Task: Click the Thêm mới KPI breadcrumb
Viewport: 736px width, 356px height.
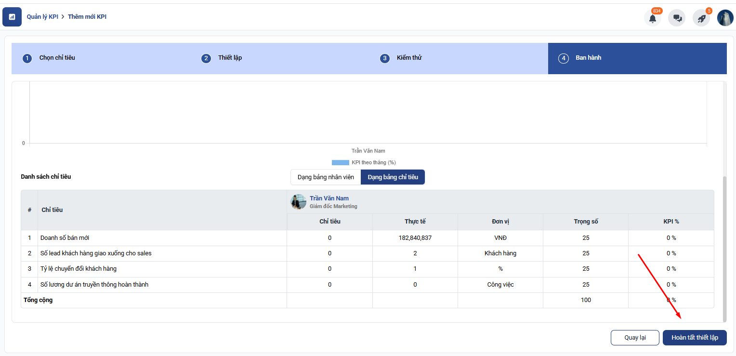Action: pos(87,17)
